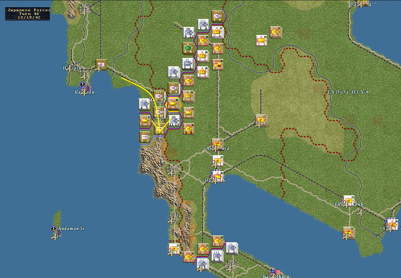Select the white Japanese unit 2-3 with wavy symbol

click(x=262, y=40)
